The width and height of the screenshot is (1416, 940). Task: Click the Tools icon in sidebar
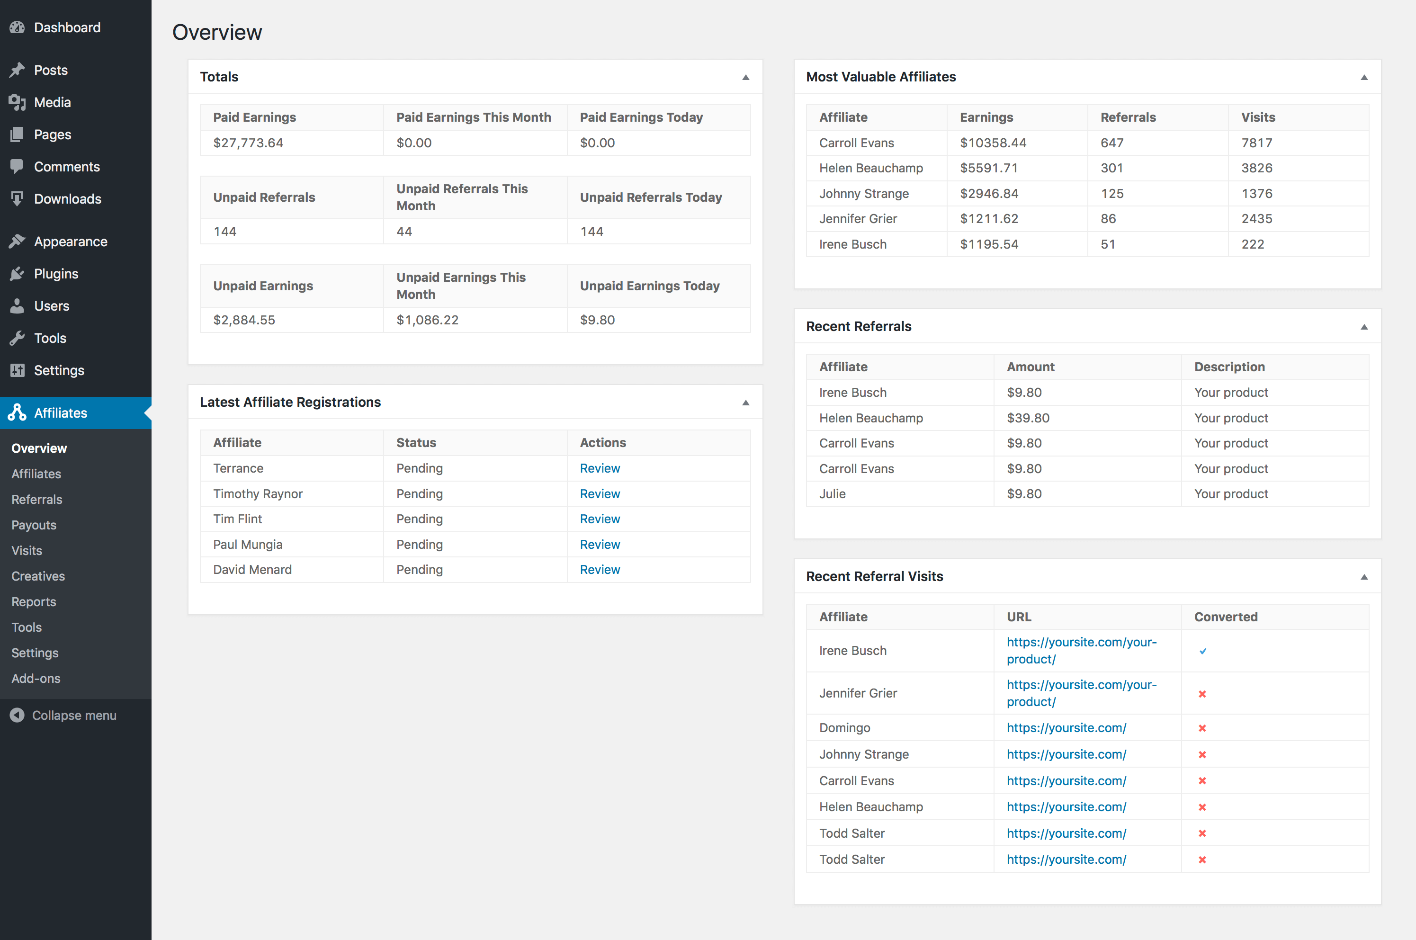[19, 337]
